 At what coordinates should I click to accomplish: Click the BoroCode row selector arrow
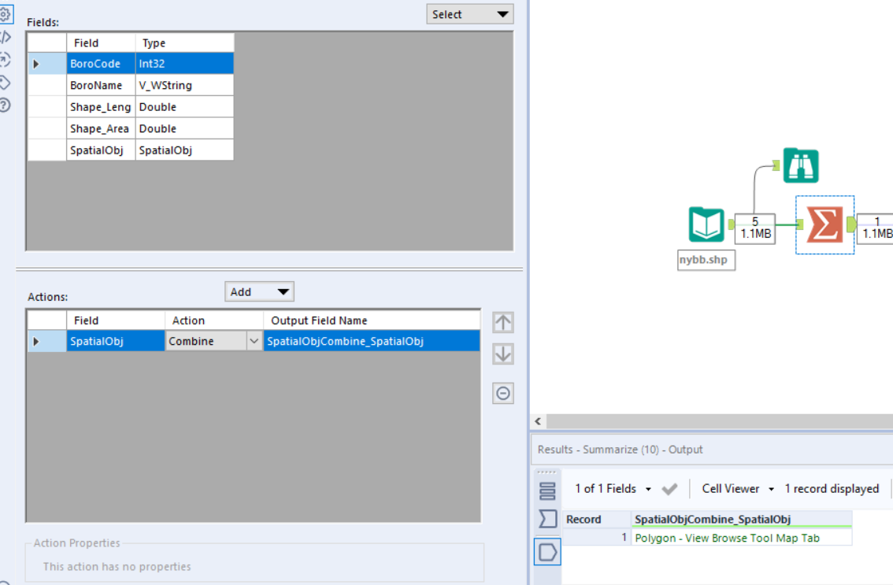pos(36,64)
